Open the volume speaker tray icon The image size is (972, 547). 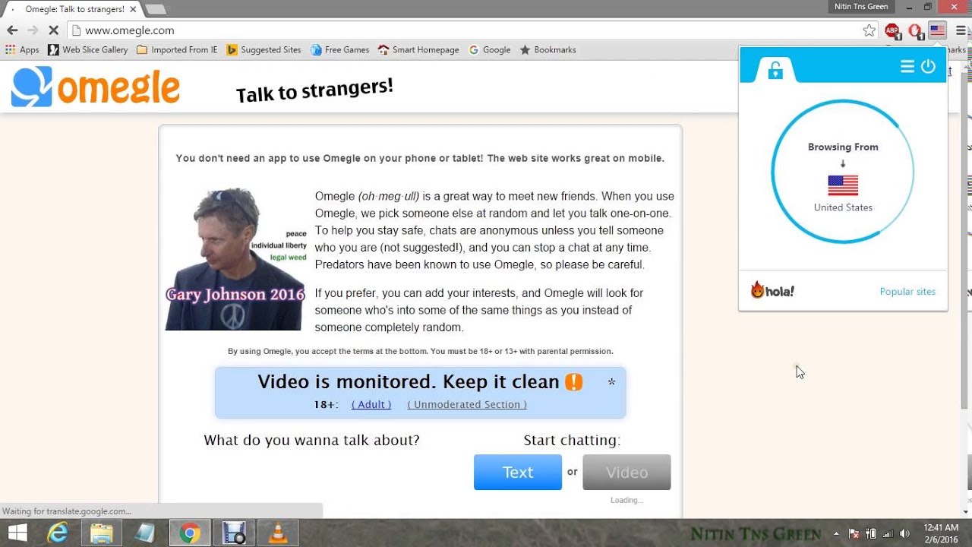904,533
